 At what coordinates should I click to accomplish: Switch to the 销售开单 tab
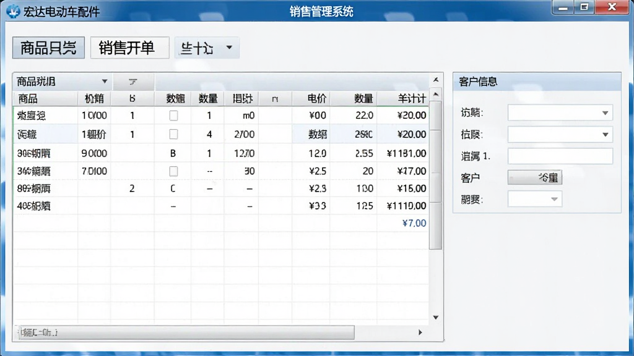(x=129, y=48)
